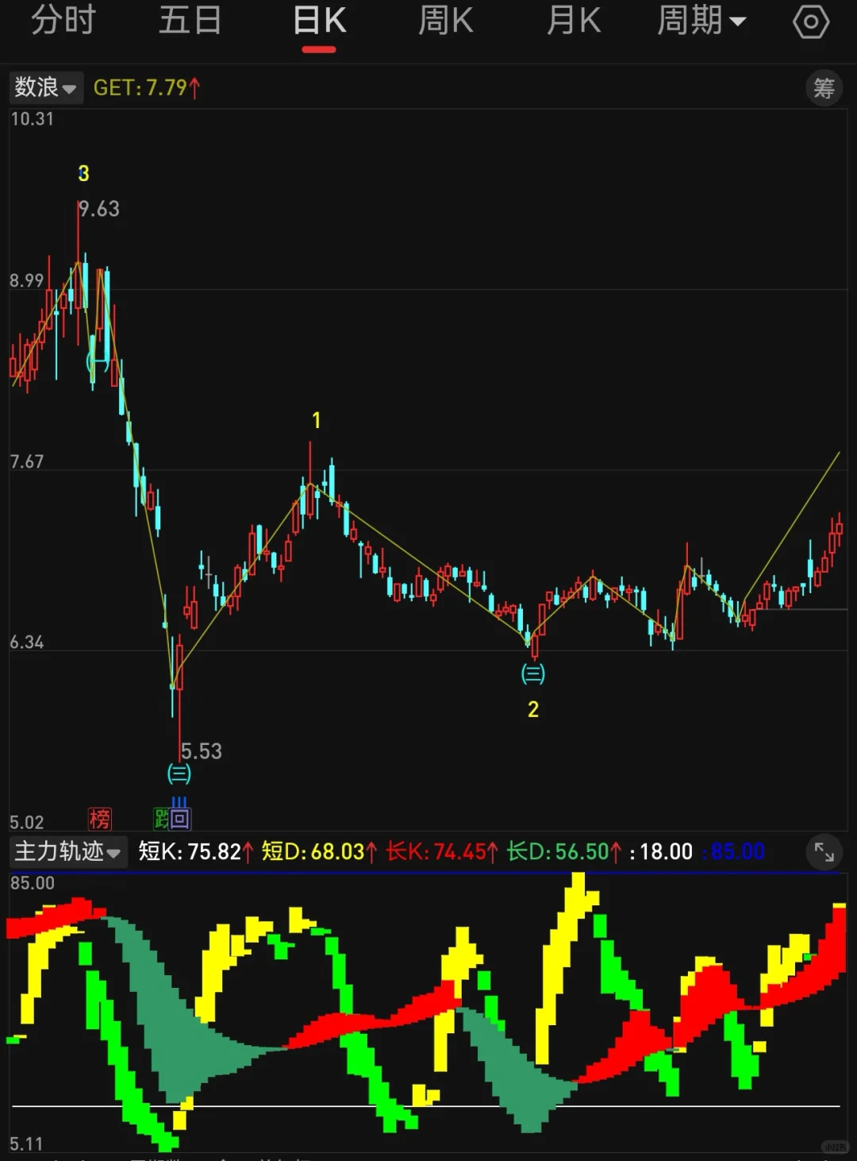Expand the indicator panel to fullscreen
Screen dimensions: 857x1161
click(x=824, y=852)
